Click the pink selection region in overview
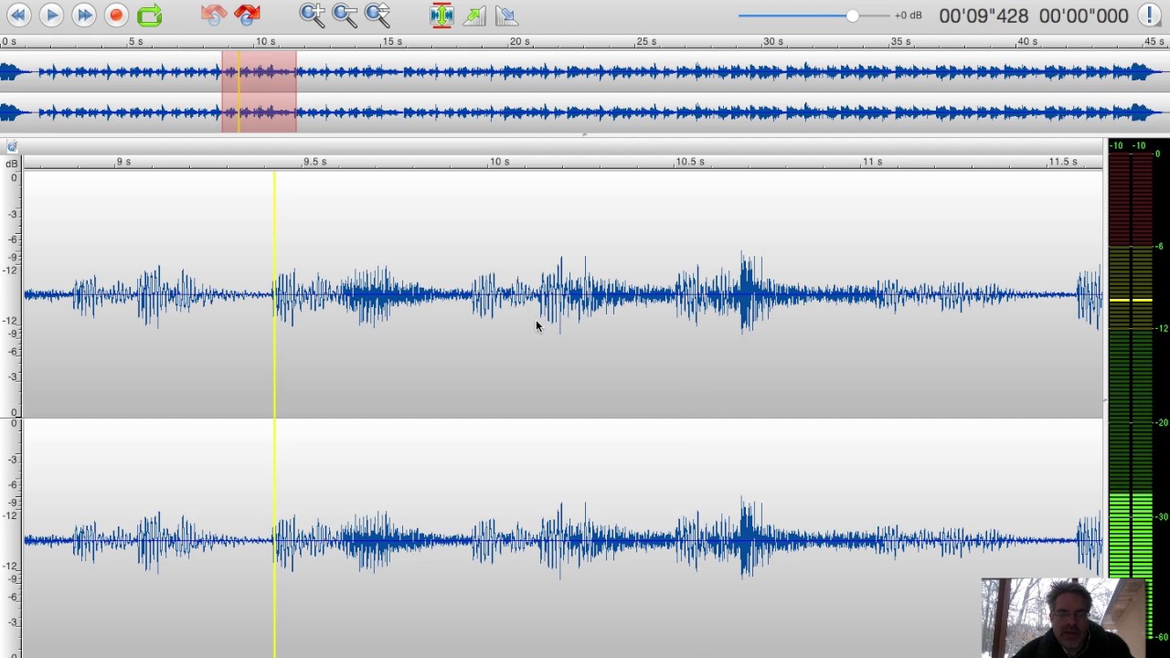The image size is (1170, 658). point(259,91)
